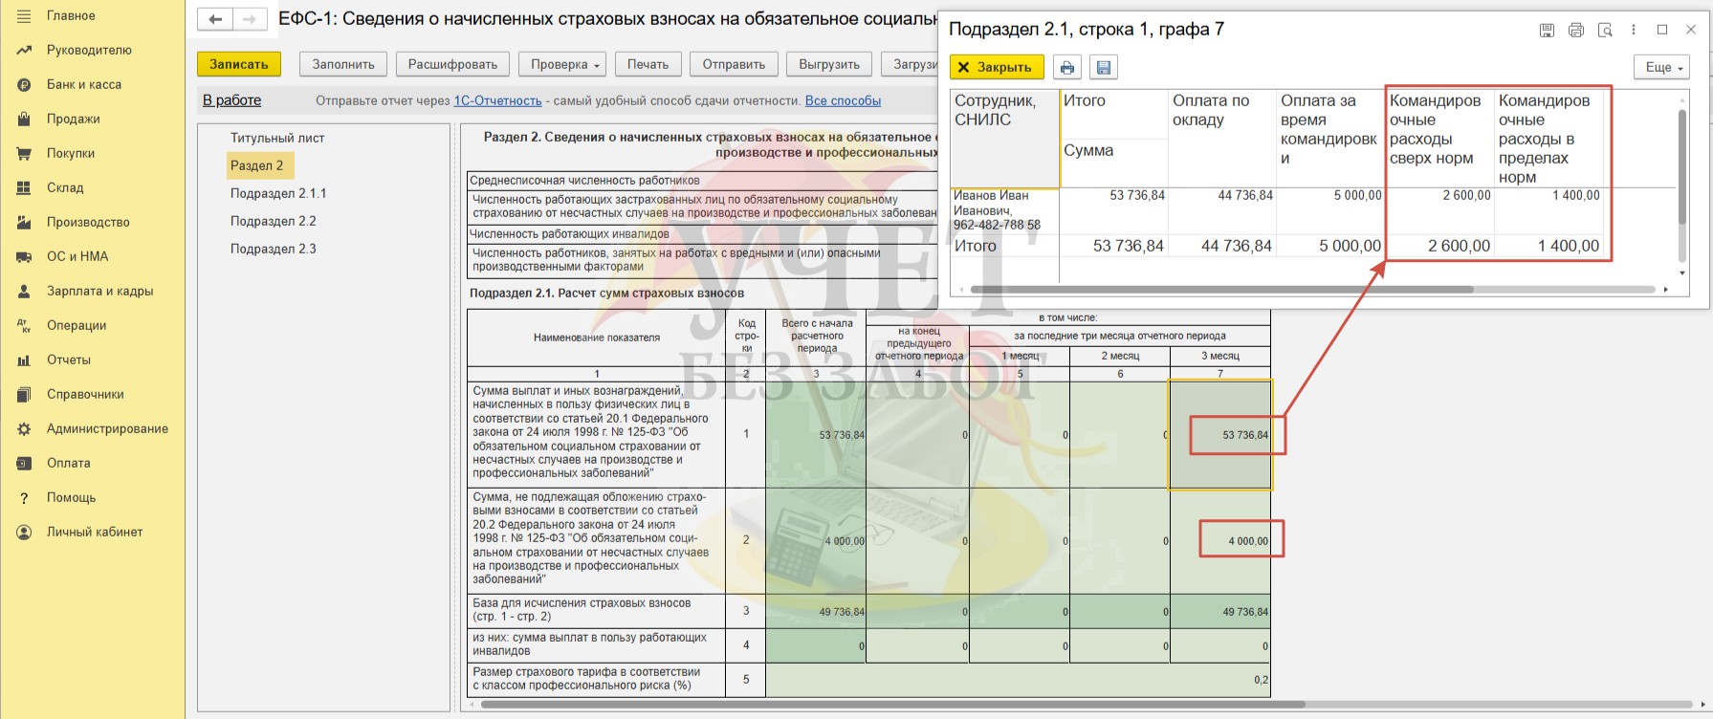
Task: Click the Личный кабинет user icon
Action: (24, 532)
